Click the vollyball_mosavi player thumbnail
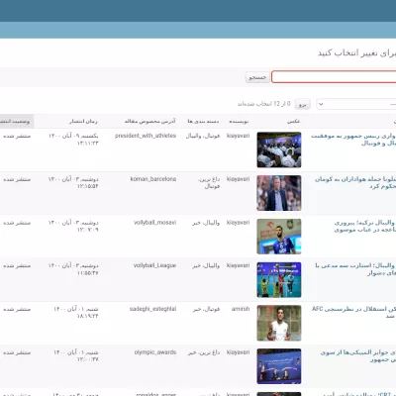 click(279, 237)
